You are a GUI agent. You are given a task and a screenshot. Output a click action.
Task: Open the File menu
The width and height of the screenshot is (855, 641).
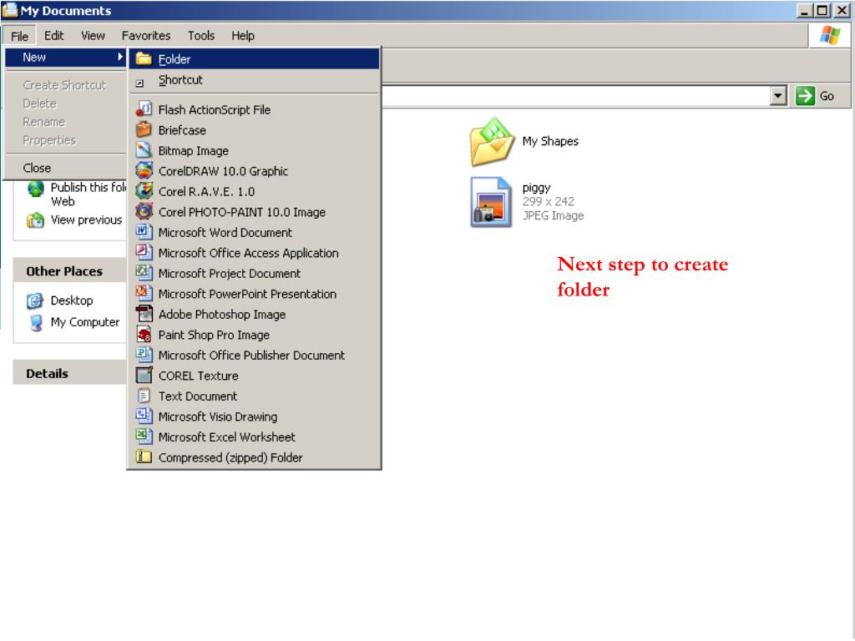[19, 36]
